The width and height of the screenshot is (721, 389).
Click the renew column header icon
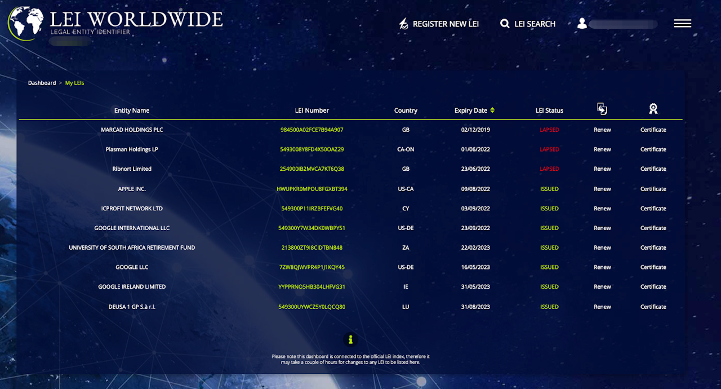[x=602, y=109]
